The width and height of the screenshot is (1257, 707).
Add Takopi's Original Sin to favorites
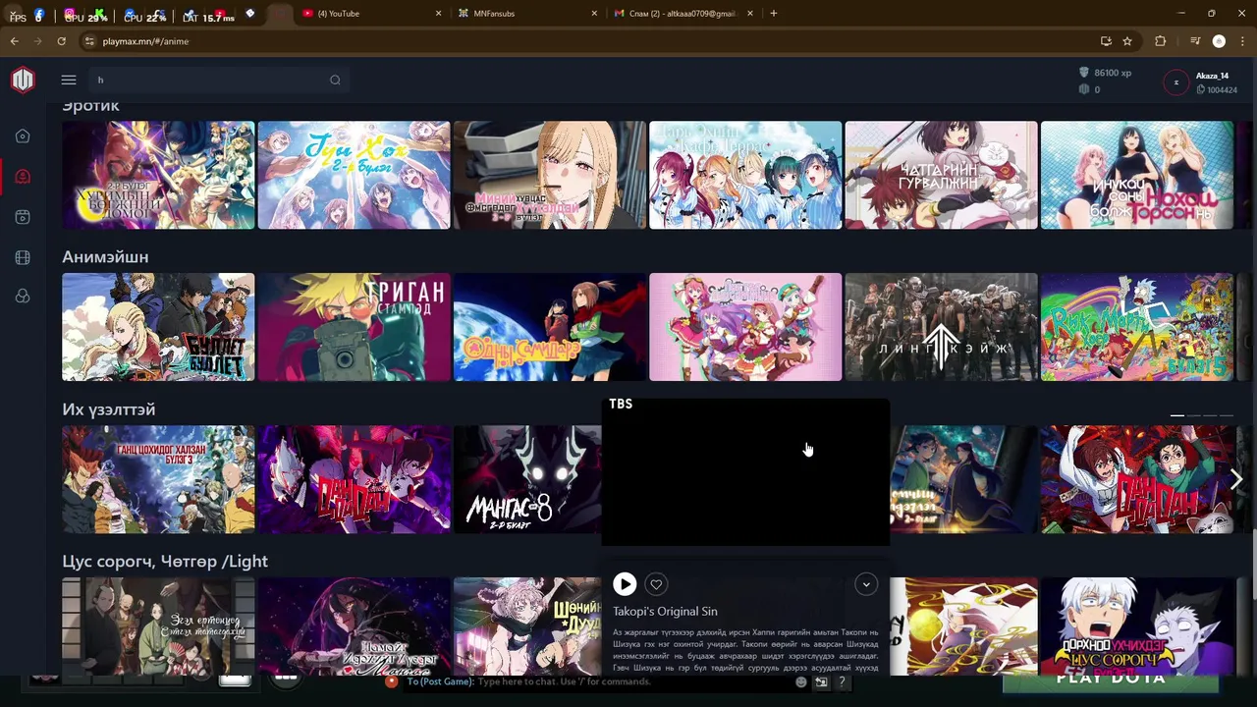tap(656, 584)
